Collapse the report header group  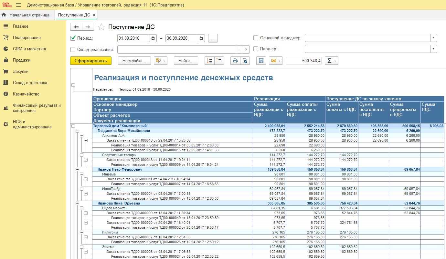click(x=73, y=85)
